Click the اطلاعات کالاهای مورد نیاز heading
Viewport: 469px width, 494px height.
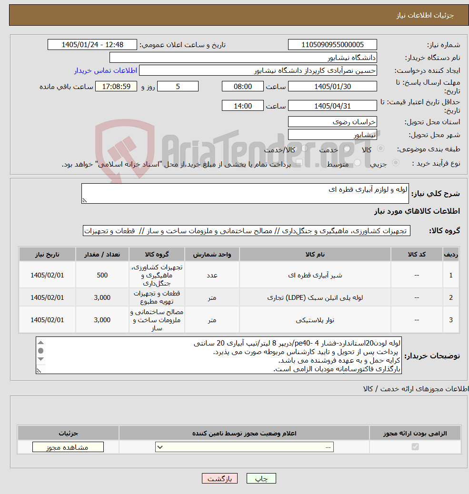click(417, 211)
